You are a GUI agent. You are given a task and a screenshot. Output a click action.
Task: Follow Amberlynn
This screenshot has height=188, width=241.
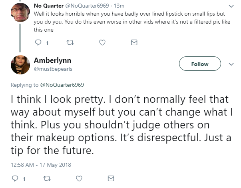coord(200,64)
